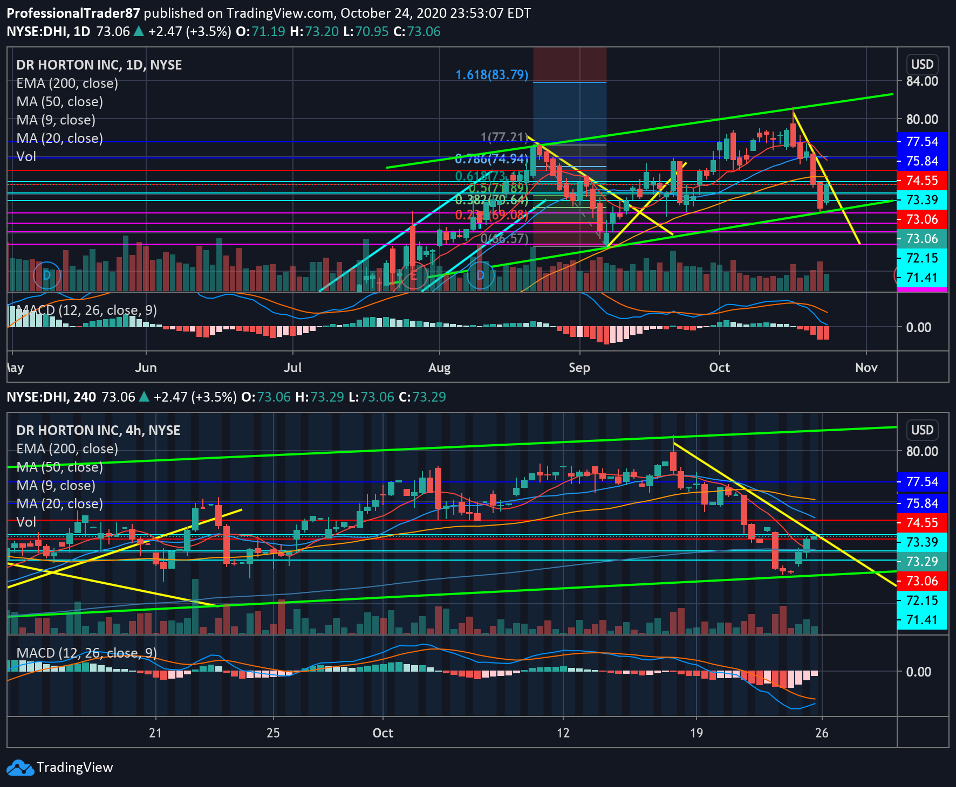
Task: Select EMA (200, close) legend on 4h chart
Action: point(67,449)
